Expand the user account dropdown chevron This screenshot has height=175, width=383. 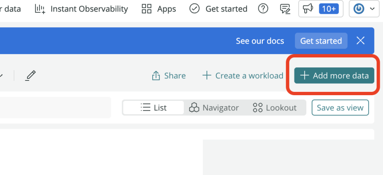coord(372,9)
